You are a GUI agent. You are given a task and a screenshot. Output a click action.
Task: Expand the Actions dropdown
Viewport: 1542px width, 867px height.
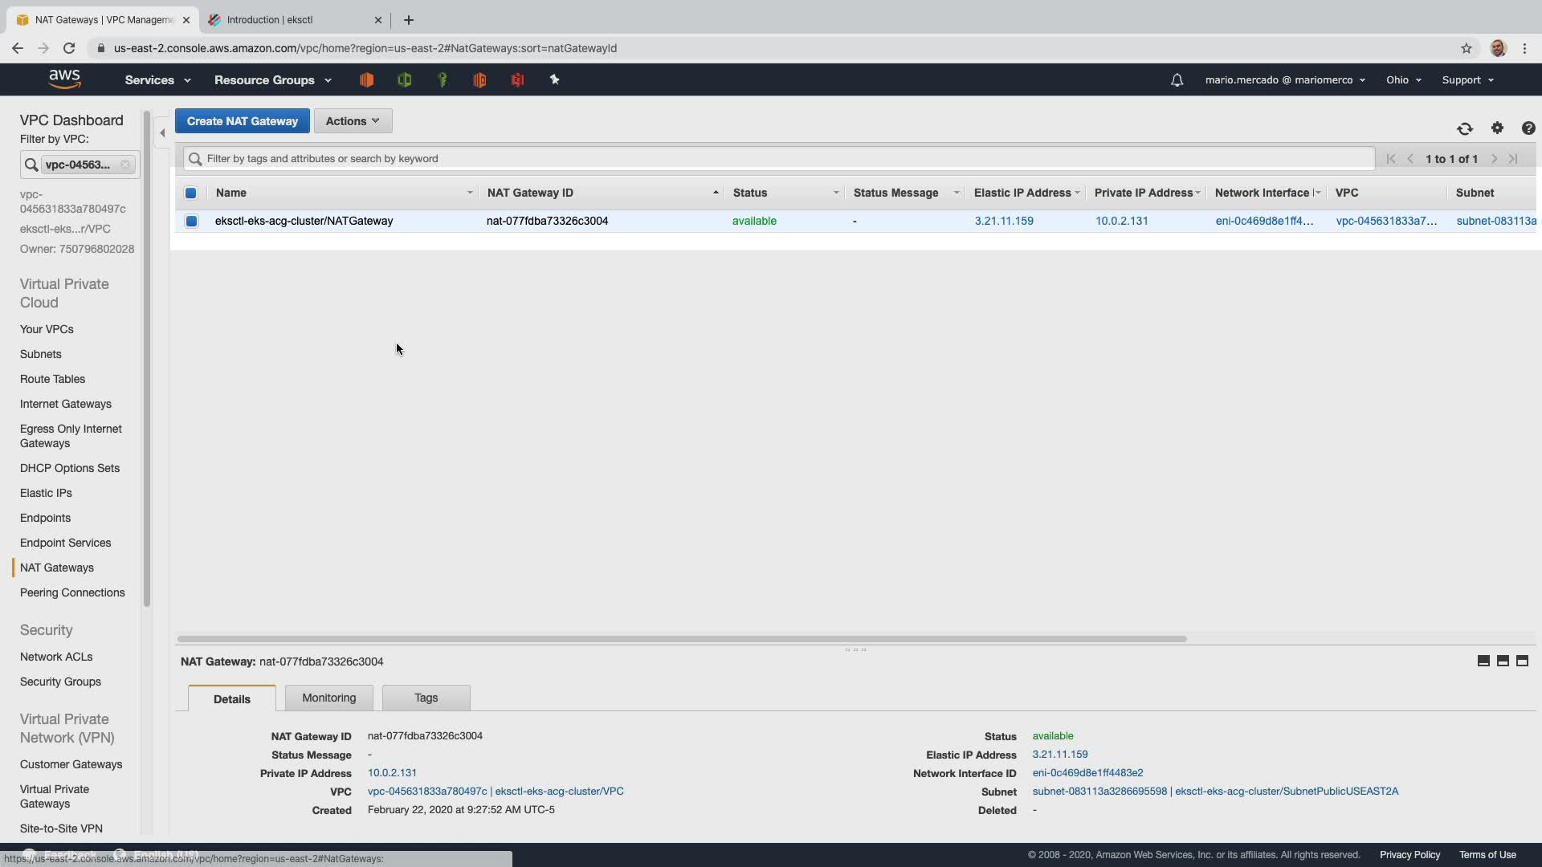tap(353, 121)
